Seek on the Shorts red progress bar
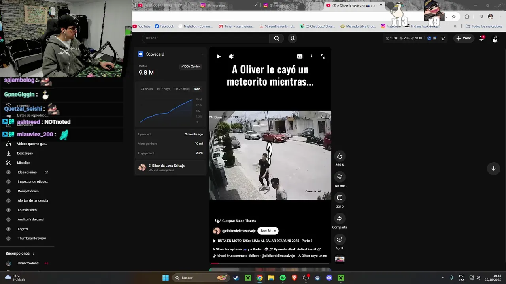The image size is (506, 284). pyautogui.click(x=270, y=263)
